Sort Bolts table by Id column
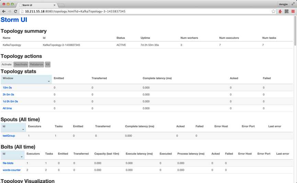 pyautogui.click(x=12, y=155)
